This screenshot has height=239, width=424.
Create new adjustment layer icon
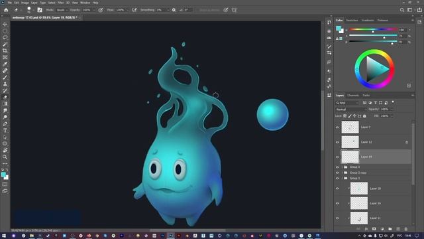[x=382, y=229]
